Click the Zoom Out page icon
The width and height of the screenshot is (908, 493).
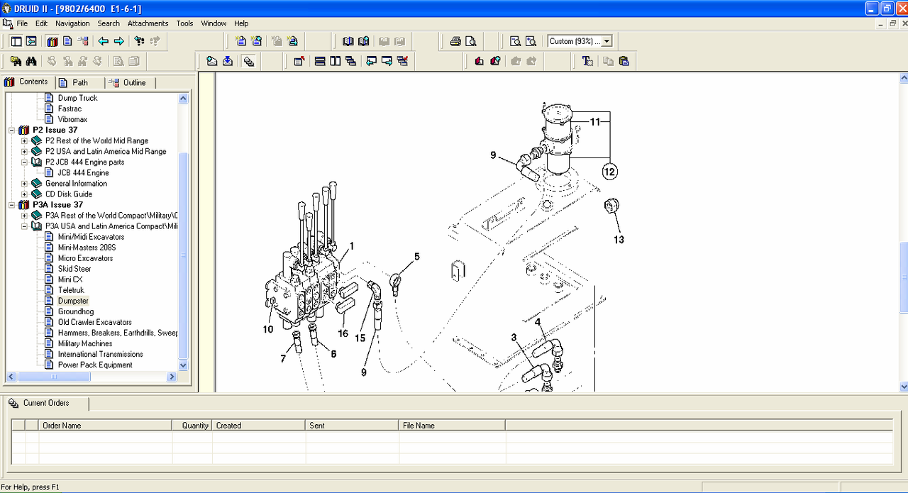(x=516, y=41)
